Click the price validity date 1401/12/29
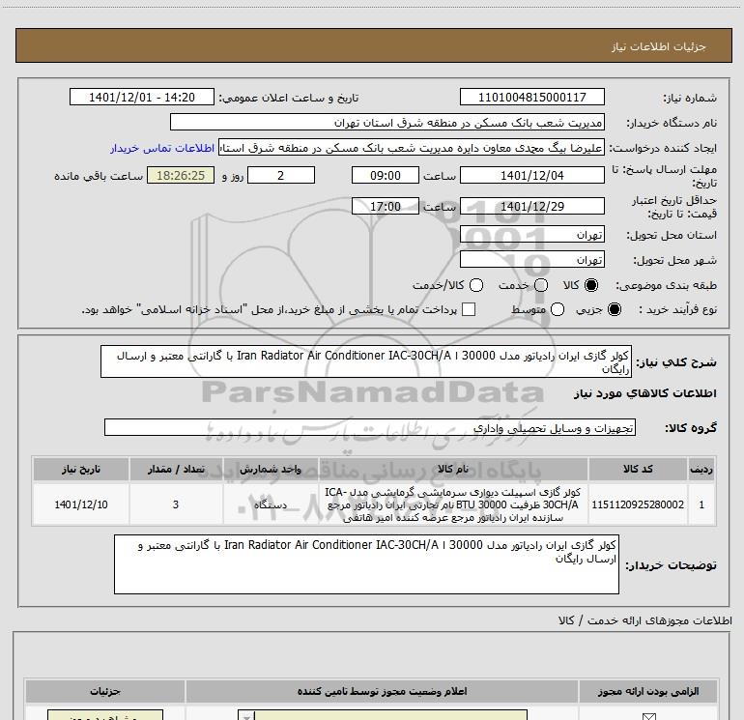The width and height of the screenshot is (744, 720). point(531,206)
